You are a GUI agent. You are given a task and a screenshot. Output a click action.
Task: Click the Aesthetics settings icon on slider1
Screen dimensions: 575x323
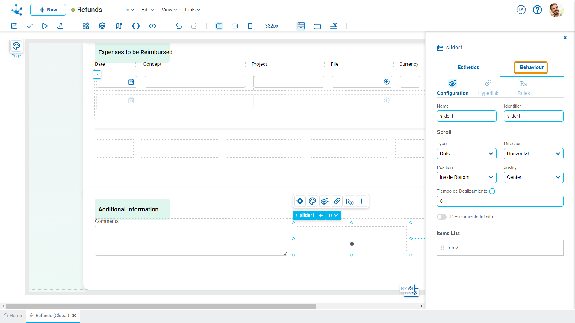click(312, 202)
